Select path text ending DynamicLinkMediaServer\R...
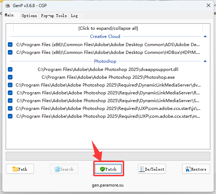 pyautogui.click(x=108, y=93)
